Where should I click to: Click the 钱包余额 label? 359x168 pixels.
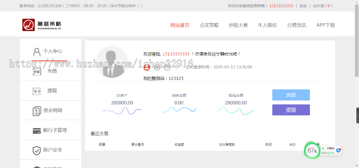point(236,95)
